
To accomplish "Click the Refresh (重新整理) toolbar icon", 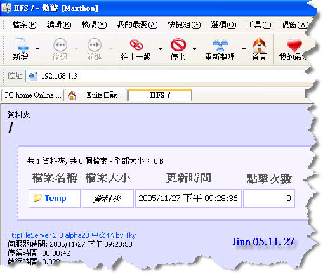I will (x=220, y=45).
